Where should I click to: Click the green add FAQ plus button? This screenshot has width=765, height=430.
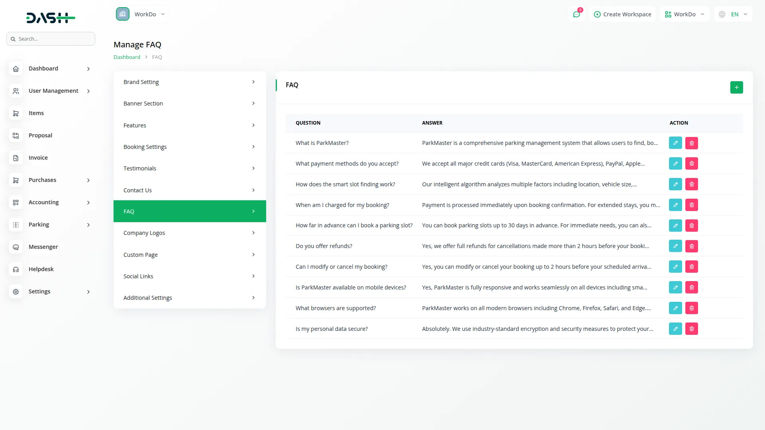pos(736,87)
